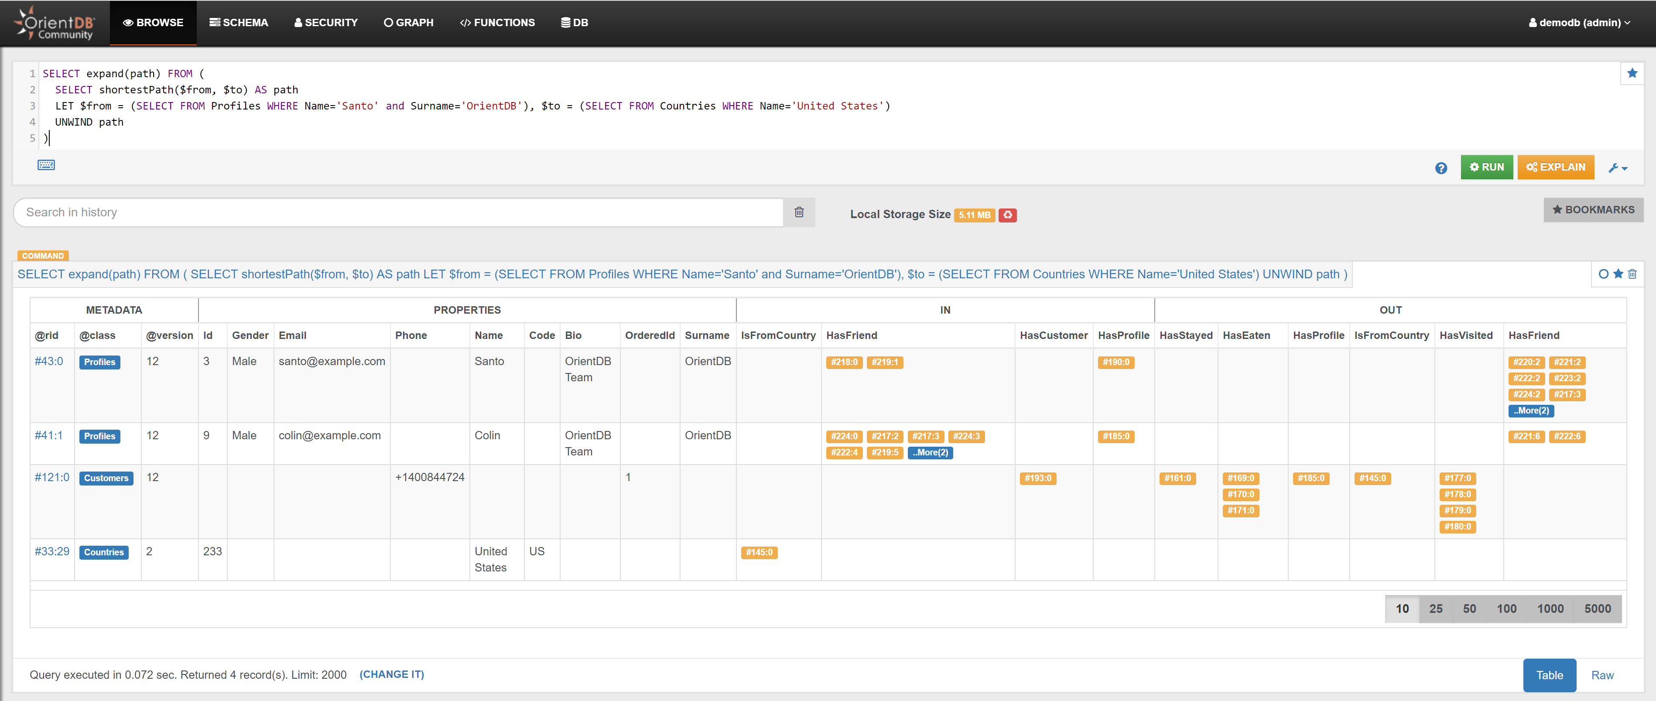This screenshot has height=701, width=1656.
Task: Open the query help question mark icon
Action: pyautogui.click(x=1440, y=168)
